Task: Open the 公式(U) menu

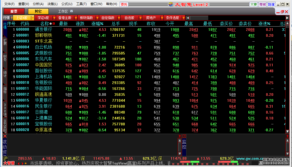Action: point(67,4)
